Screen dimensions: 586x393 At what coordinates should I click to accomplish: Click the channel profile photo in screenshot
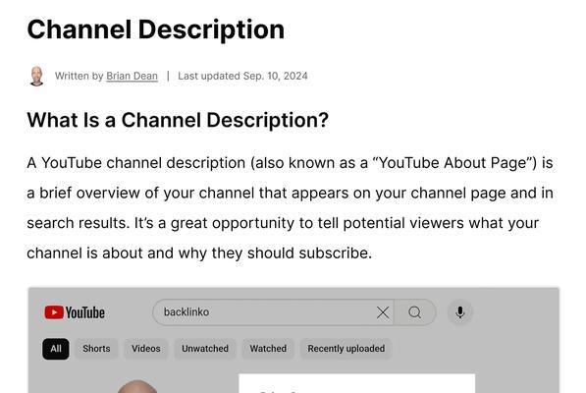coord(137,387)
